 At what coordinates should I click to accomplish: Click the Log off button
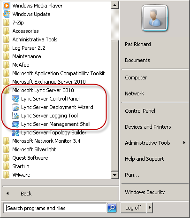click(133, 208)
